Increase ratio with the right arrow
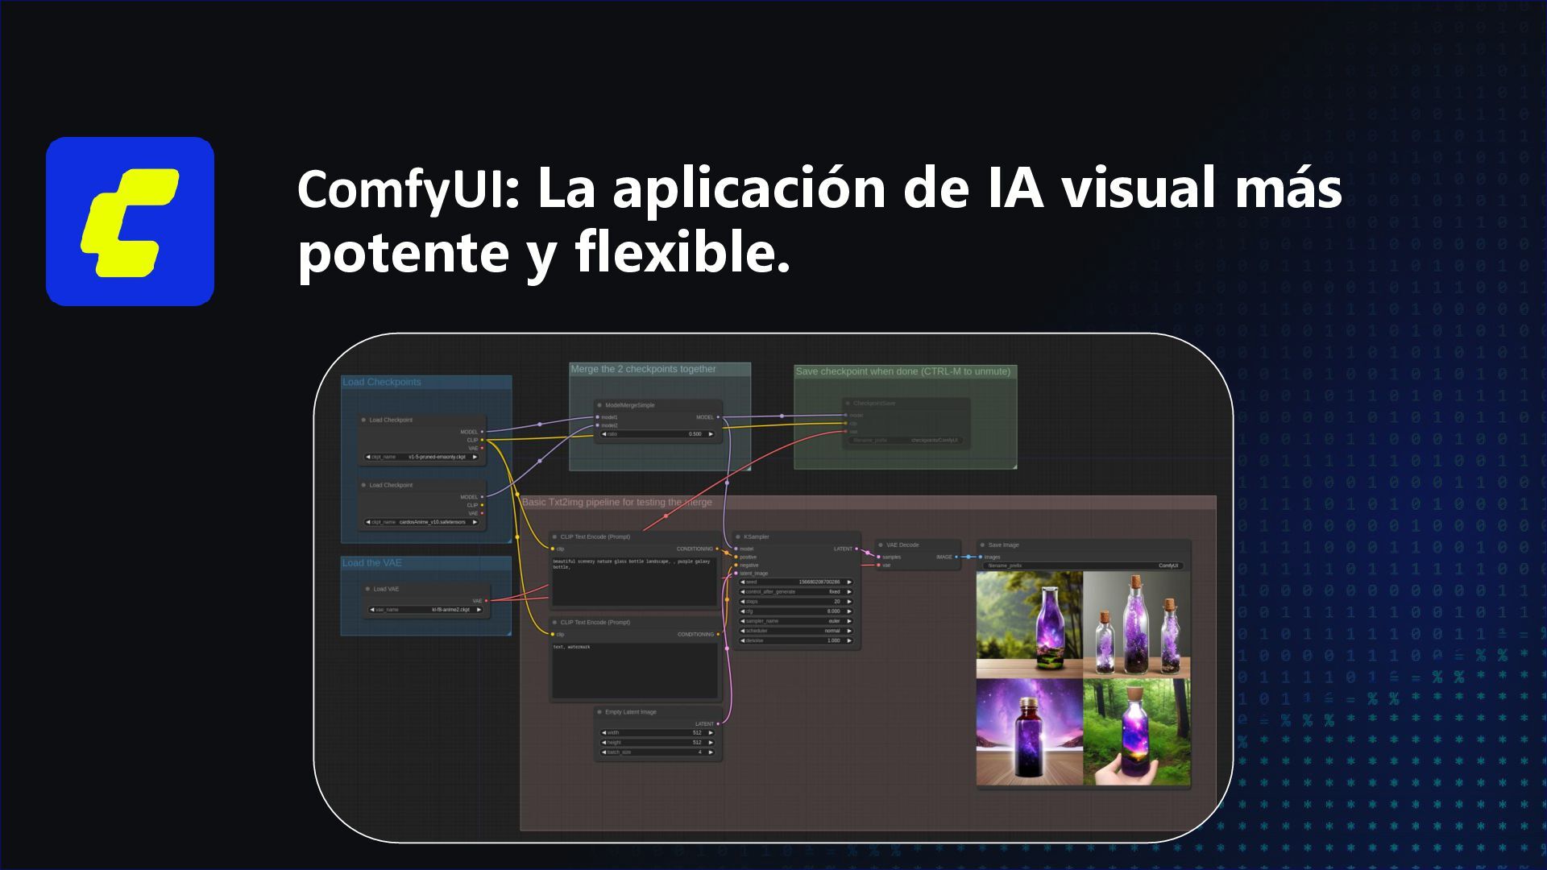 pyautogui.click(x=711, y=434)
